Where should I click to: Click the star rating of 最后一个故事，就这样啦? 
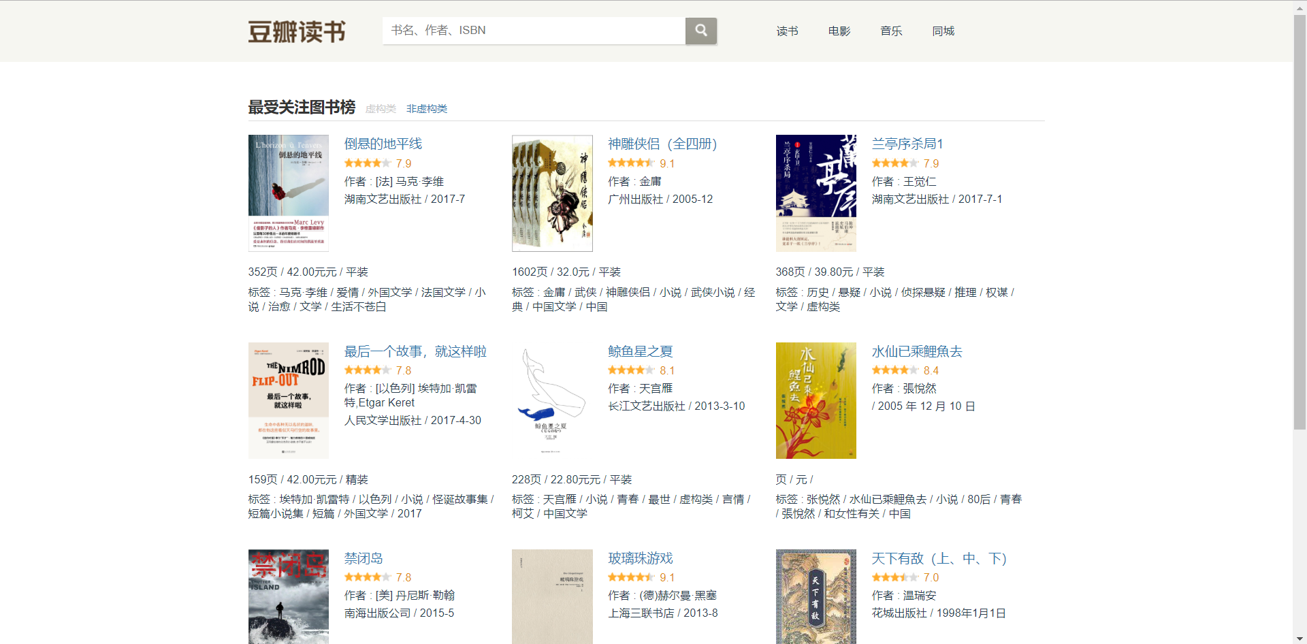click(x=368, y=370)
